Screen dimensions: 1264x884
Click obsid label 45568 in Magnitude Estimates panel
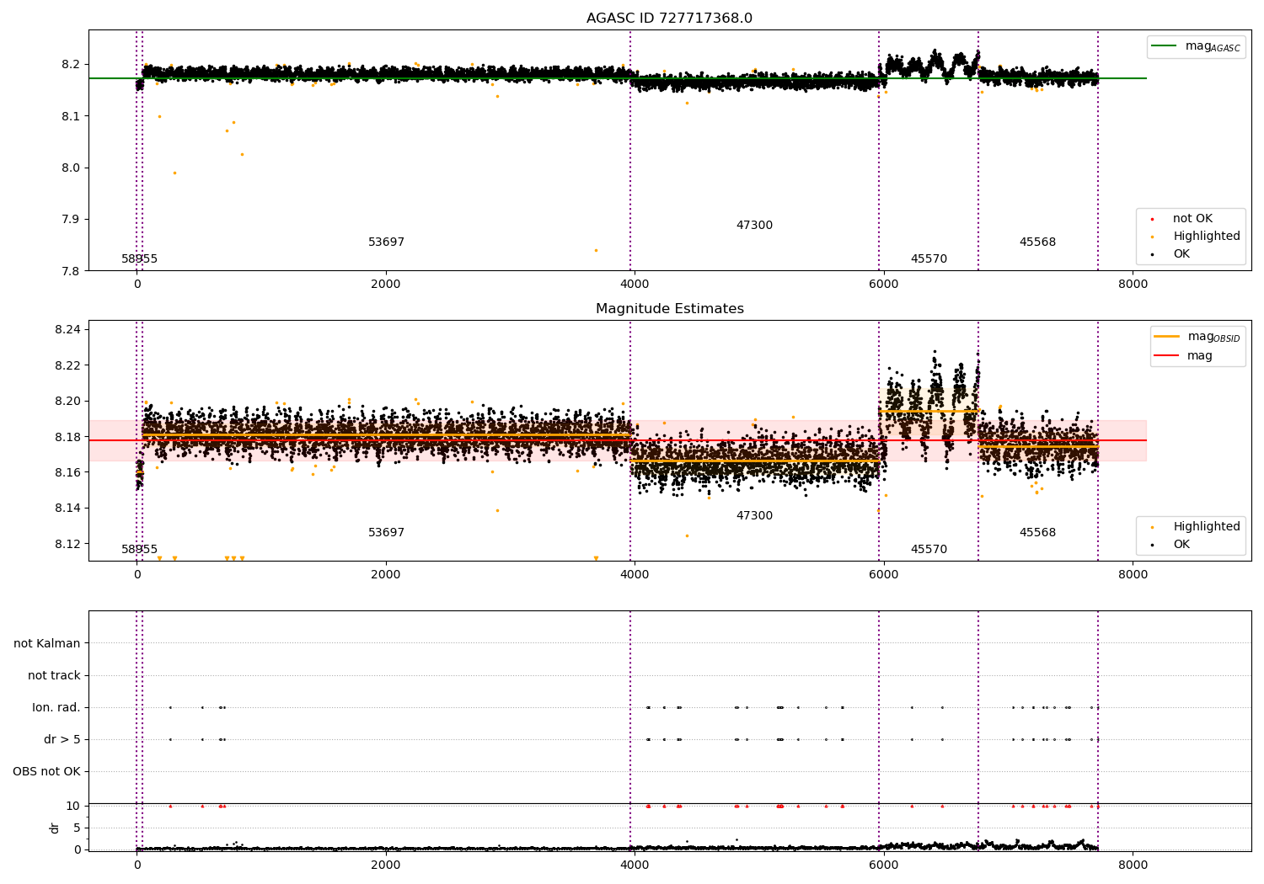coord(1037,533)
